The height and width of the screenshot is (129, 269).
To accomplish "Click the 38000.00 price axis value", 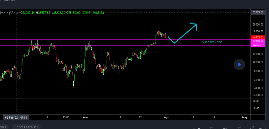I will click(258, 71).
